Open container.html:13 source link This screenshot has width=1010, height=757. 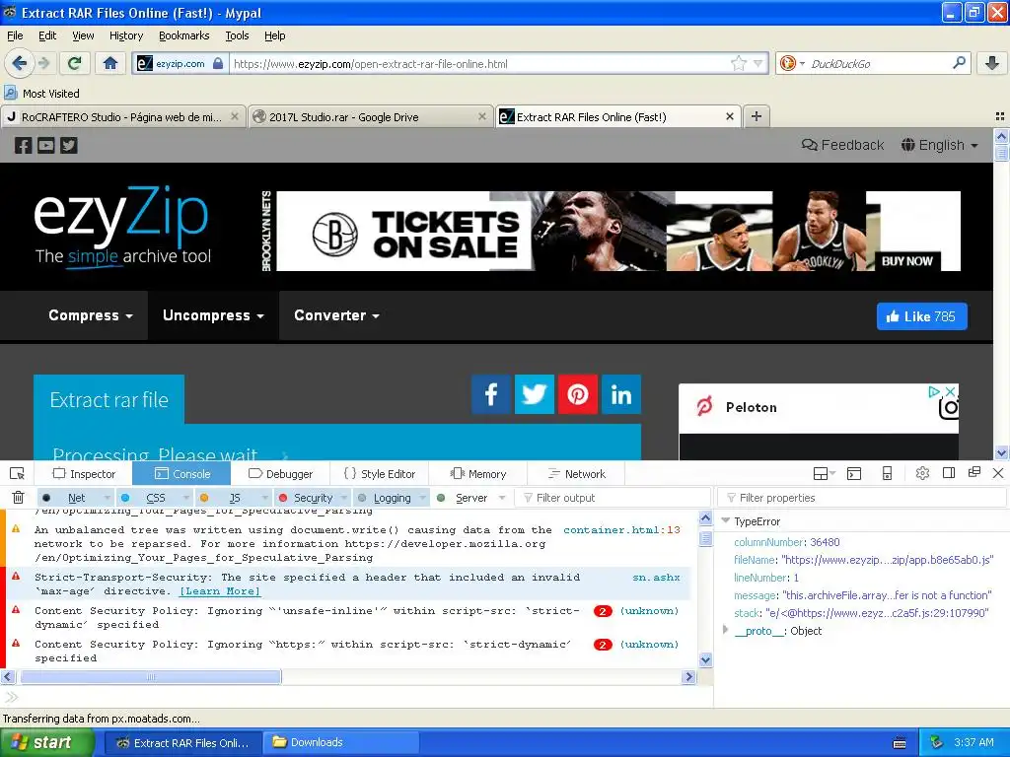click(x=621, y=529)
